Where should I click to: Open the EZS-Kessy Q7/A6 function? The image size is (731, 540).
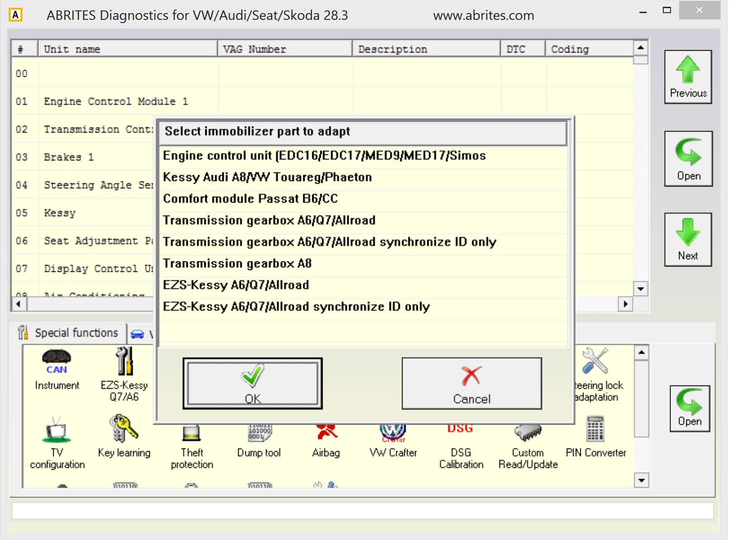point(124,374)
